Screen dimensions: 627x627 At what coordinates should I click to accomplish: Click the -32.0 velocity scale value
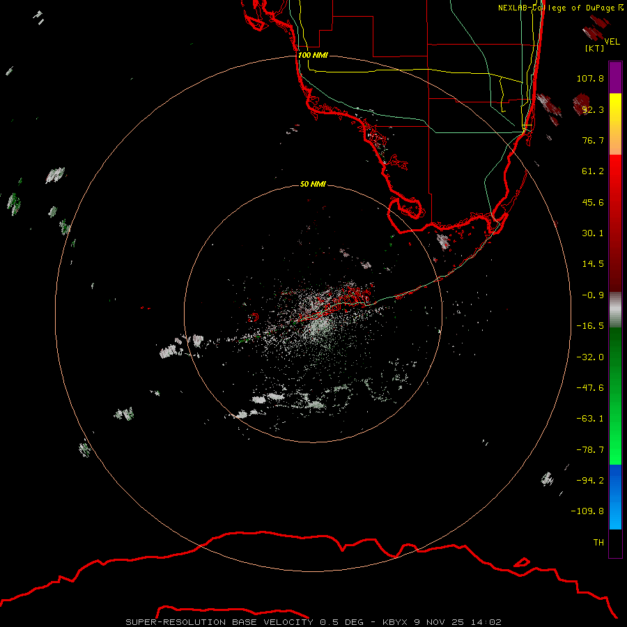(x=590, y=357)
